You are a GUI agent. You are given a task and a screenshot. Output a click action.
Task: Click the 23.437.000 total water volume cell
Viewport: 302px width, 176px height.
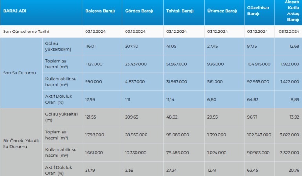[x=136, y=64]
